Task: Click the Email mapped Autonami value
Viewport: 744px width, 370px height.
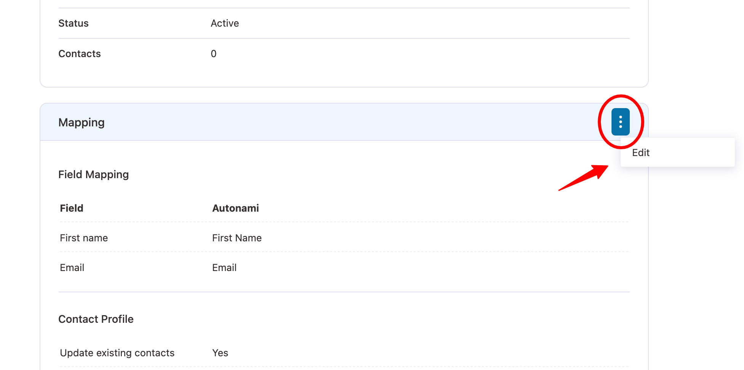Action: point(224,267)
